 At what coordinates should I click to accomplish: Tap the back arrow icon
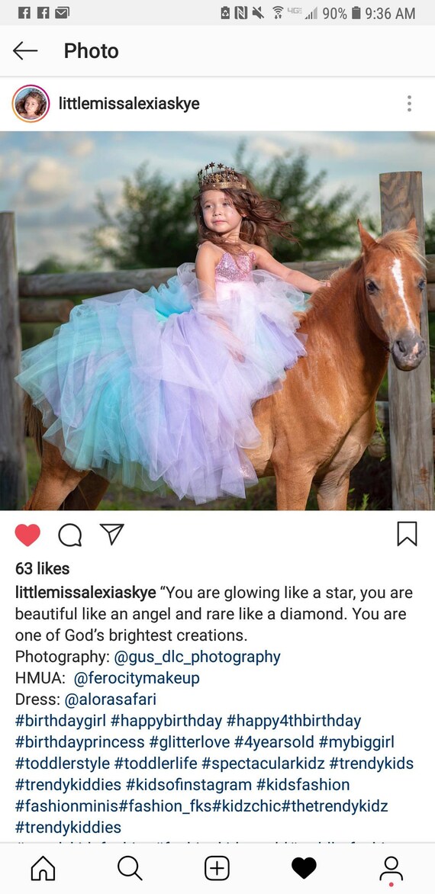pos(25,51)
